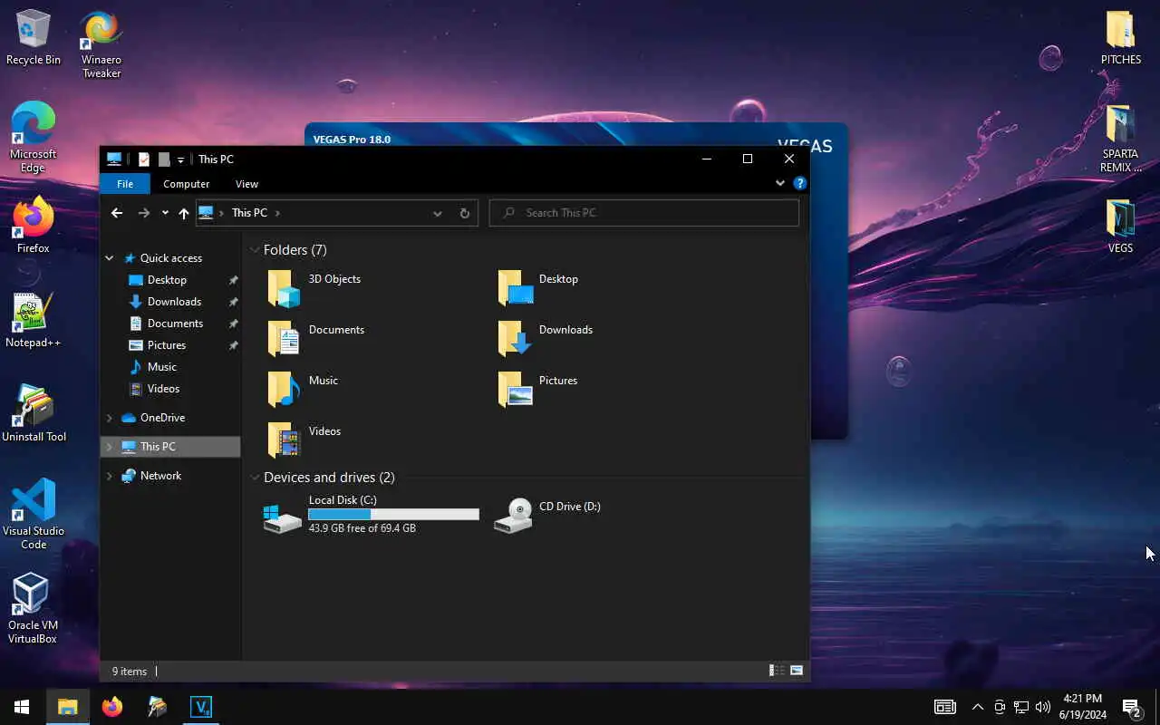This screenshot has width=1160, height=725.
Task: Select Pictures under Quick access
Action: pyautogui.click(x=158, y=345)
